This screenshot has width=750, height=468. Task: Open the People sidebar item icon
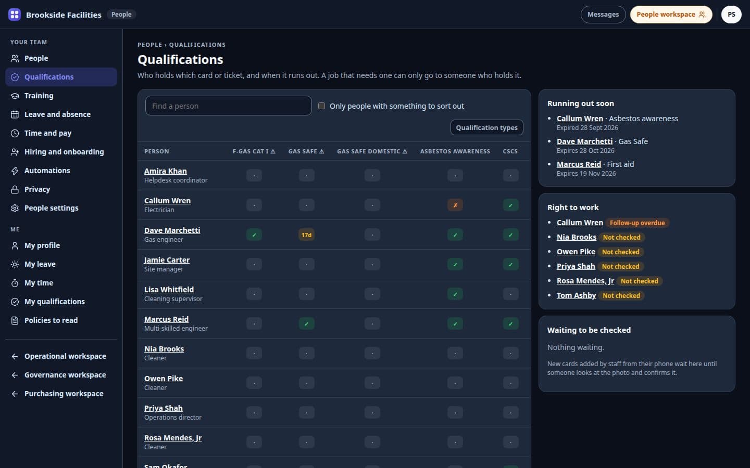(15, 58)
